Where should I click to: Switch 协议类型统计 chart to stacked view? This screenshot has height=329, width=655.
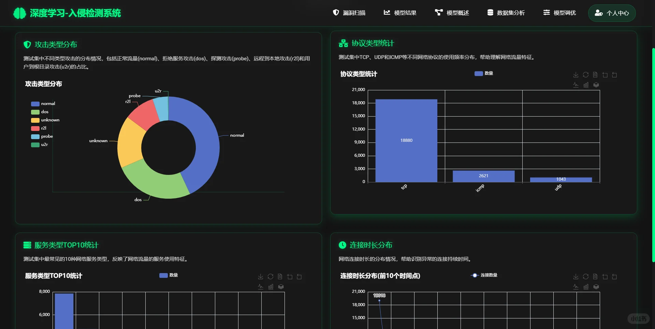click(x=596, y=85)
